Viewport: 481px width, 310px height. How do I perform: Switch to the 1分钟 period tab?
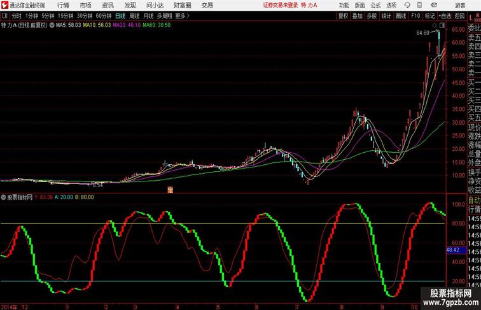pyautogui.click(x=32, y=16)
